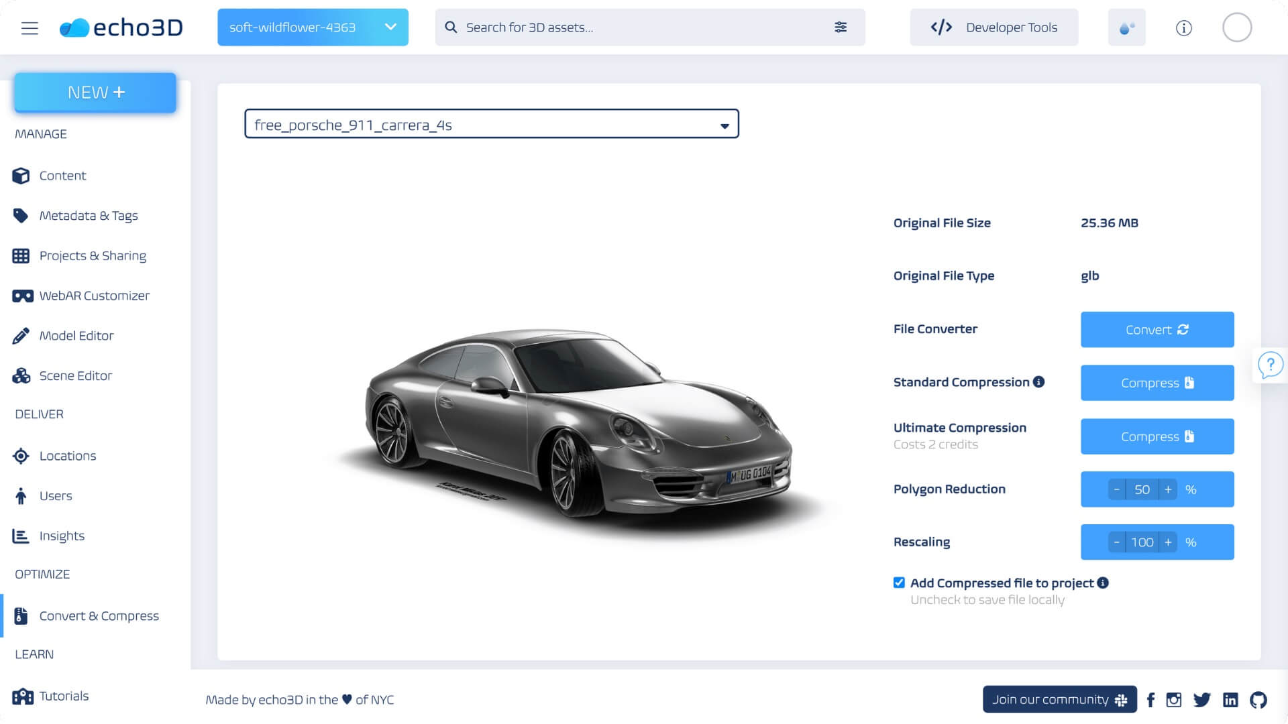Go to Locations page

coord(68,456)
